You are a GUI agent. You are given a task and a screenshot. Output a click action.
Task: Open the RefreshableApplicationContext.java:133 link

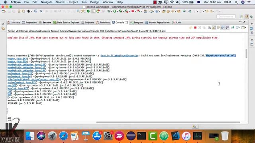(x=33, y=79)
